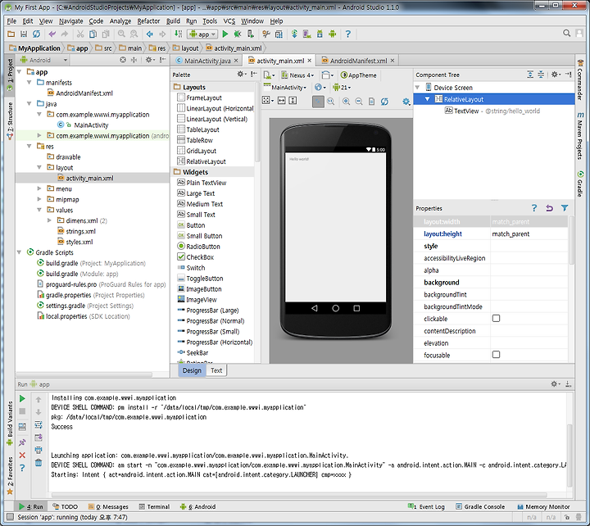Restore default properties with undo icon

pos(549,208)
